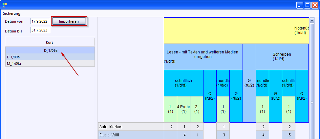Select course M_1/09a in list
The image size is (320, 139).
pos(50,63)
